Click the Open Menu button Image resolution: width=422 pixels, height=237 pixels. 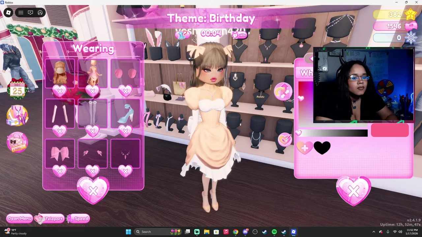click(x=19, y=219)
